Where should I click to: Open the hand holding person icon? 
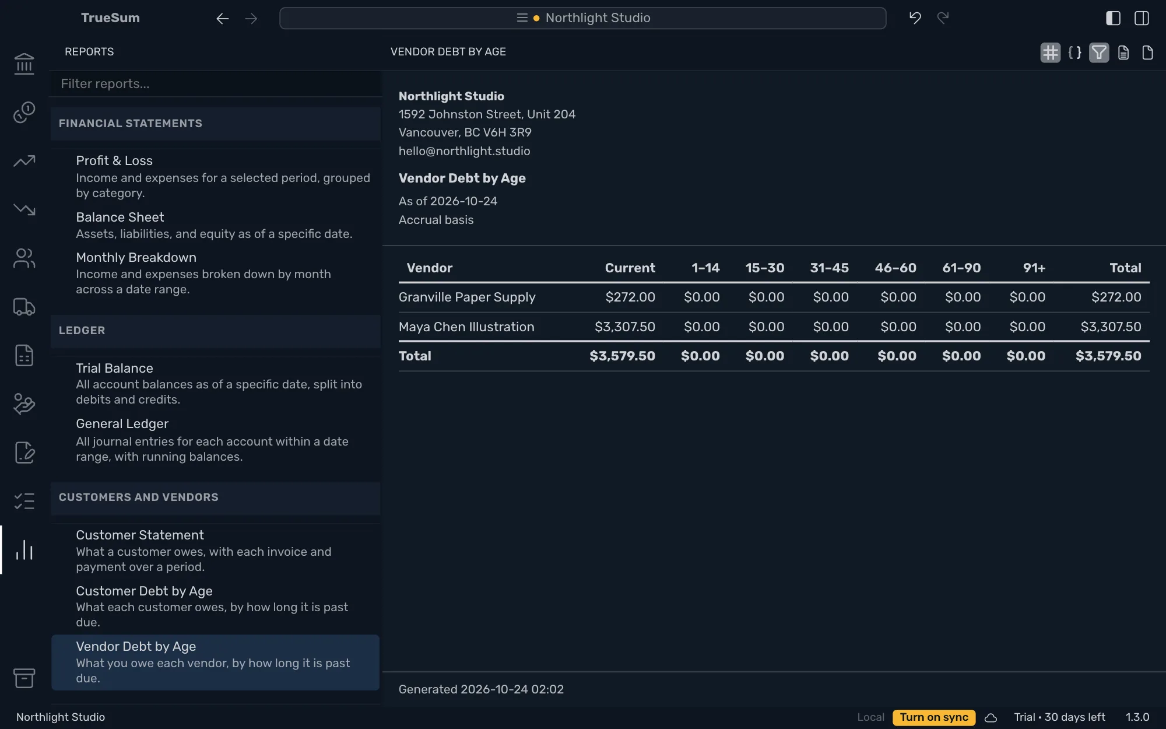[24, 404]
